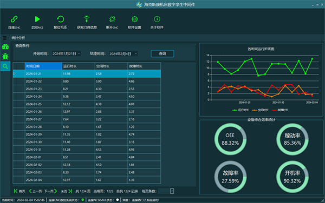
Task: Sort by 故障时长 column header
Action: (x=144, y=66)
